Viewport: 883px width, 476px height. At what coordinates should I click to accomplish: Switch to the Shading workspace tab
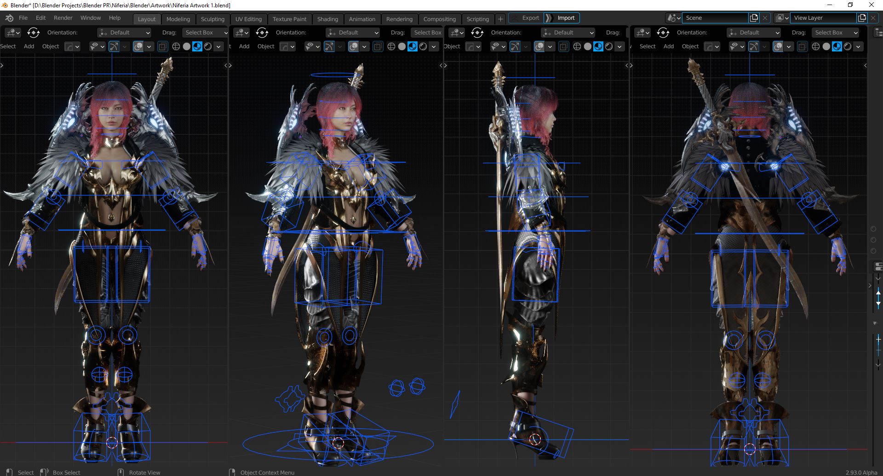coord(327,19)
